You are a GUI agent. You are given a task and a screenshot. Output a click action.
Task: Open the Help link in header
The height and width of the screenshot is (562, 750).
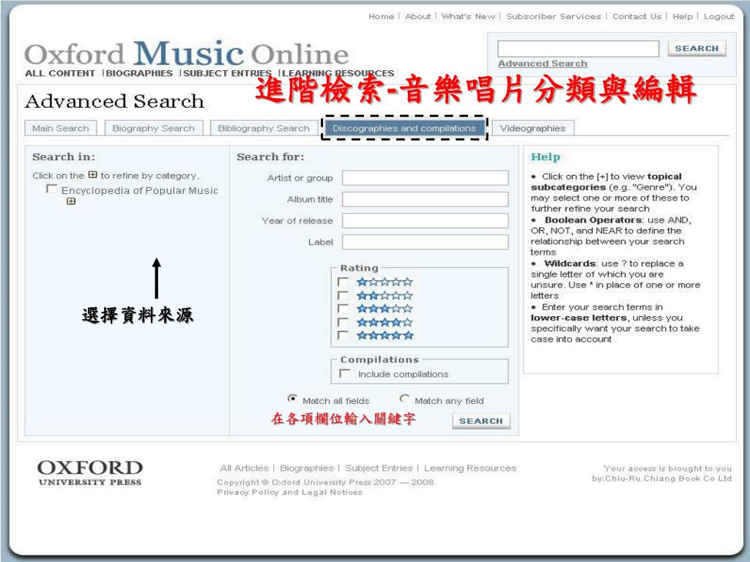pyautogui.click(x=683, y=16)
